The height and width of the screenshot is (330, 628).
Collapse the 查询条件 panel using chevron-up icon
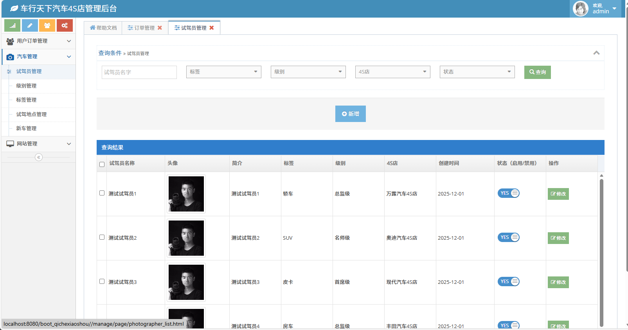(596, 53)
